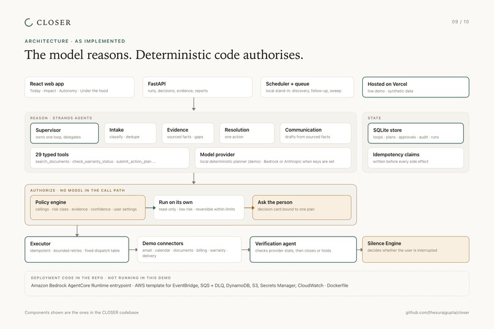Select the Demo connectors box
Screen dimensions: 494x329
click(189, 249)
